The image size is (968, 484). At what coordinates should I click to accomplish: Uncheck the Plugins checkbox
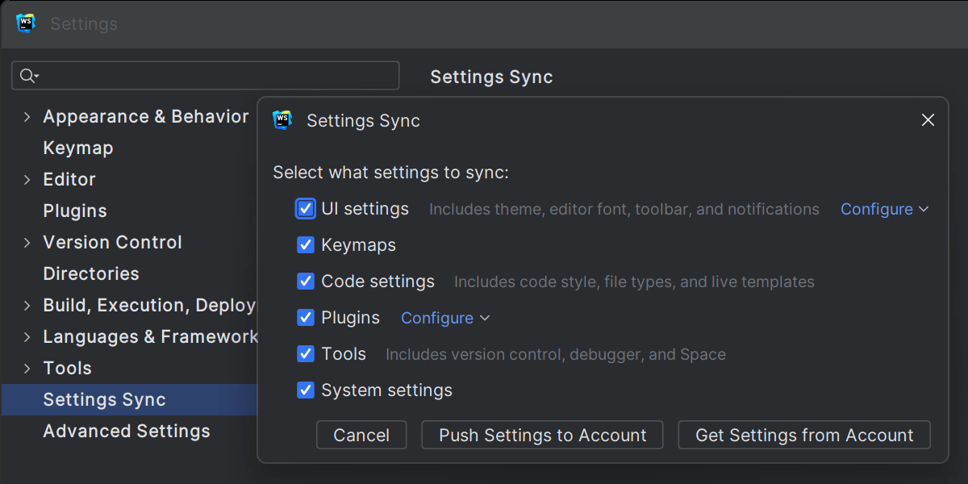click(306, 318)
